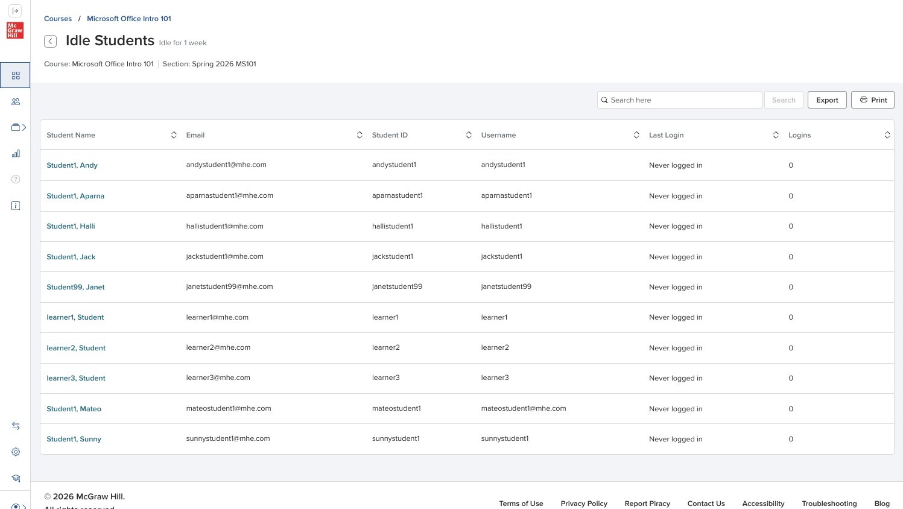Screen dimensions: 903x509
Task: Open Terms of Use footer link
Action: [521, 504]
